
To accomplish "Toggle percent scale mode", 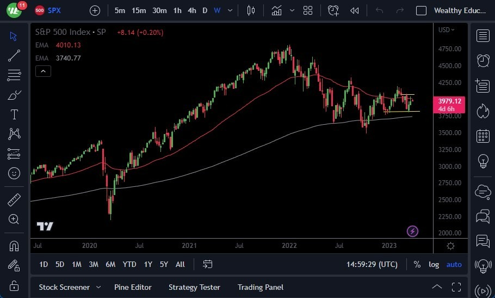I will point(417,265).
